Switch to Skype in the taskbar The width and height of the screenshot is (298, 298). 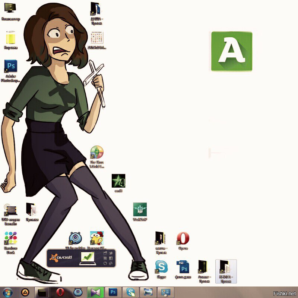point(131,292)
